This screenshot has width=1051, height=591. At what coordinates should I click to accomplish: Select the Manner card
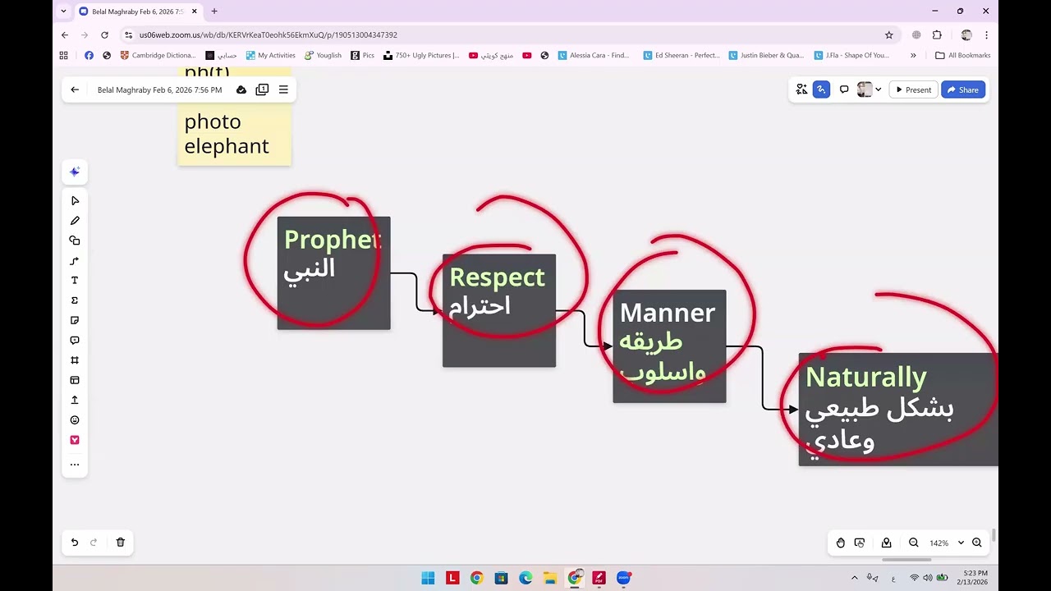pos(669,346)
